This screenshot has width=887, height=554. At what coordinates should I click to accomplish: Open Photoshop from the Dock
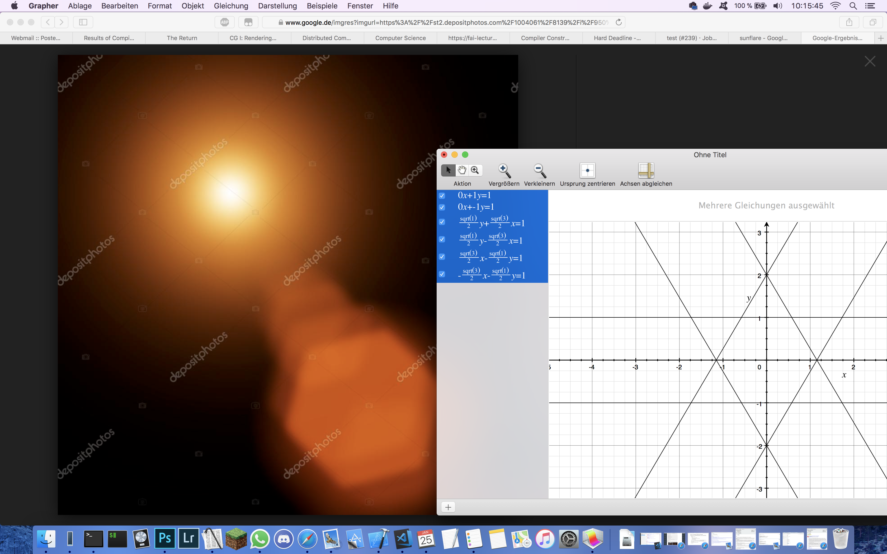[x=165, y=538]
